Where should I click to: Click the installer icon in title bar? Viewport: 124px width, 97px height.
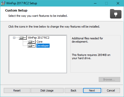coord(3,3)
